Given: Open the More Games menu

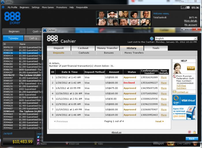Looking at the screenshot, I should (48, 7).
